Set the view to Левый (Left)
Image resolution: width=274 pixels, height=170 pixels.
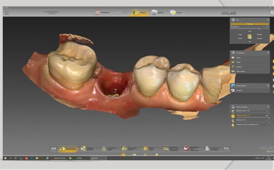(x=240, y=38)
